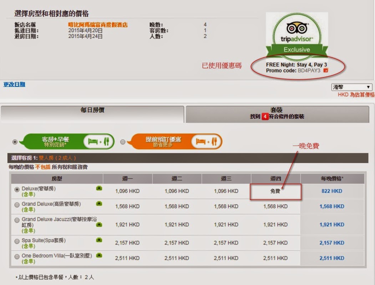Viewport: 375px width, 285px height.
Task: Open photos of Grand Deluxe Jacuzzi room
Action: point(99,224)
